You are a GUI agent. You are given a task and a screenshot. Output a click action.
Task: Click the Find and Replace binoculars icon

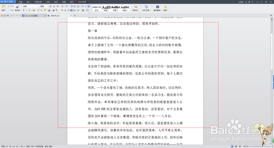158,7
